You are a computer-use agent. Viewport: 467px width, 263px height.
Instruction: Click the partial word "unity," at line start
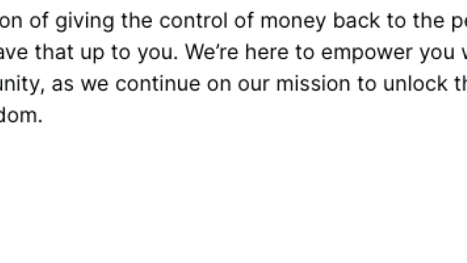pyautogui.click(x=22, y=85)
